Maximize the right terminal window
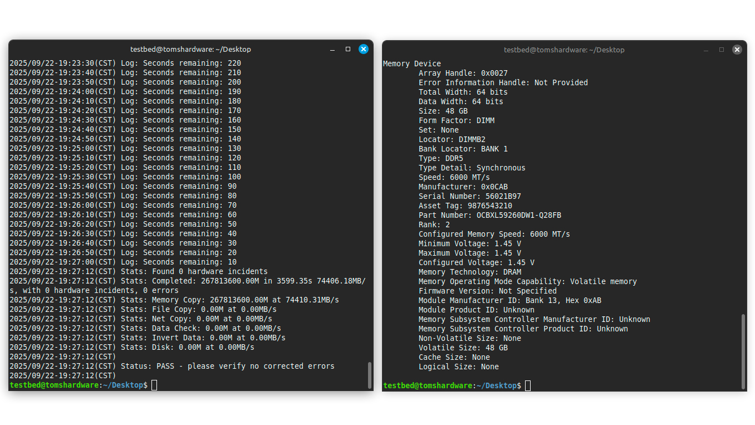The width and height of the screenshot is (755, 425). pos(722,50)
